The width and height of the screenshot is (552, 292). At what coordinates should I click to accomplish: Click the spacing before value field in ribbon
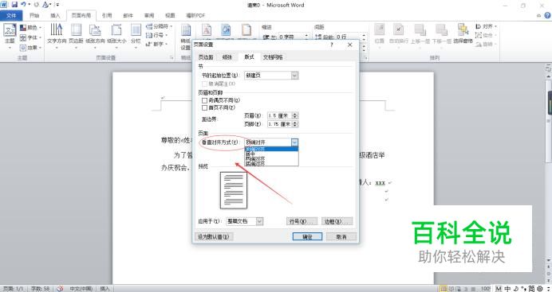tap(349, 37)
